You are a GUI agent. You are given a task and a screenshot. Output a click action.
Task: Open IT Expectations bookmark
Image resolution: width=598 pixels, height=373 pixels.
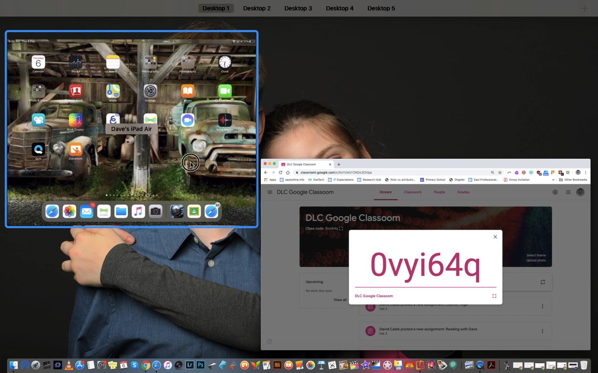click(x=341, y=180)
